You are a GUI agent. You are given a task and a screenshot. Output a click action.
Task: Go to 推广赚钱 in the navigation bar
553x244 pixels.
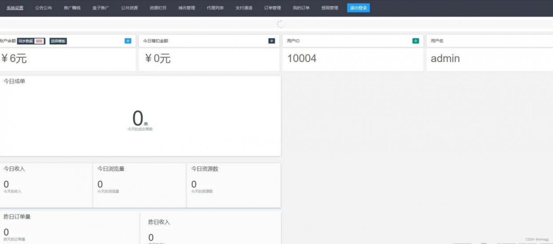pyautogui.click(x=72, y=8)
